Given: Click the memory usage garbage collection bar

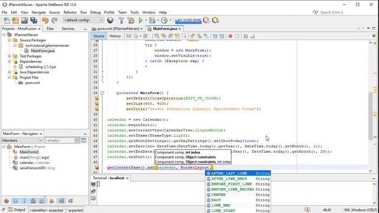Looking at the screenshot, I should point(188,21).
